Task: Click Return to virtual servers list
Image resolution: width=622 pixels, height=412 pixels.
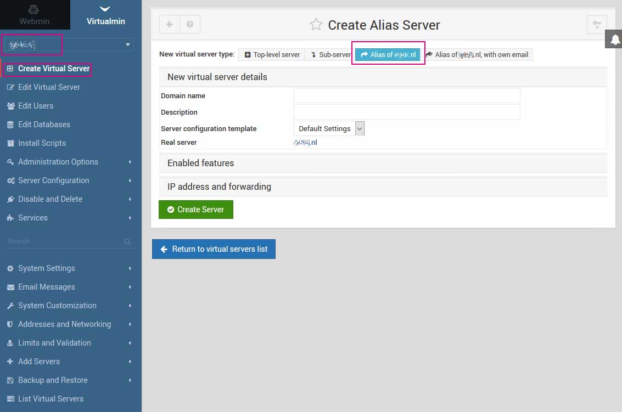Action: point(214,249)
